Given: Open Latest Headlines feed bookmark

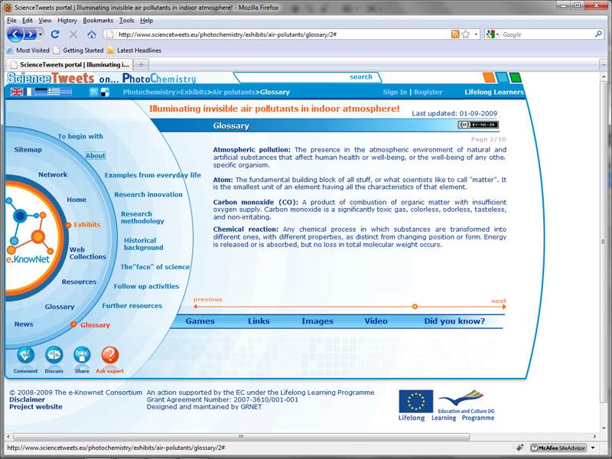Looking at the screenshot, I should click(x=135, y=50).
